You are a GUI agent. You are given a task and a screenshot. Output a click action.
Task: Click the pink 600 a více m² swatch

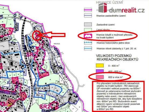click(x=100, y=77)
